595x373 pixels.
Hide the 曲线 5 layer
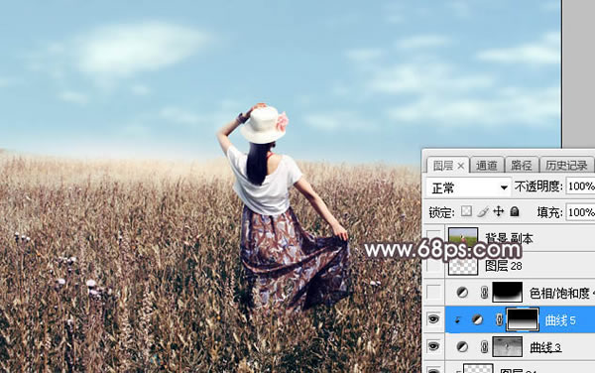click(433, 319)
